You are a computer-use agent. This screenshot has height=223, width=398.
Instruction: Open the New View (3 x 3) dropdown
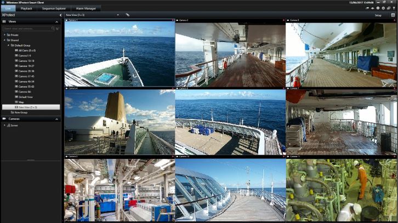(x=93, y=15)
